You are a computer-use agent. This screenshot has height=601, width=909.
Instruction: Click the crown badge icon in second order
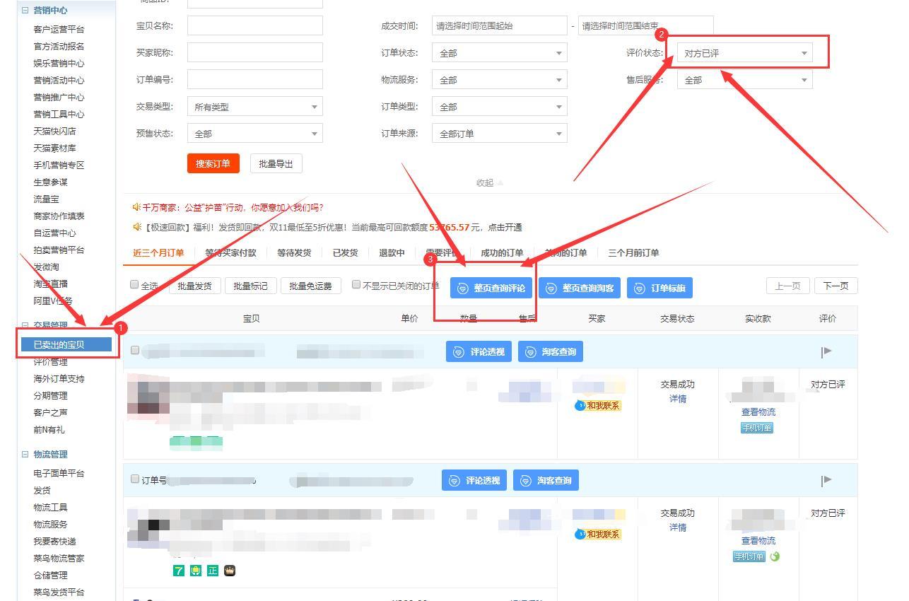[230, 571]
